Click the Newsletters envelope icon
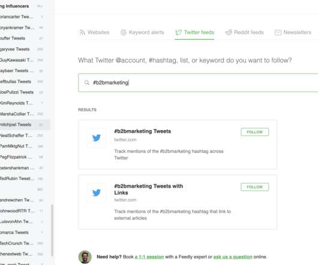 tap(278, 32)
